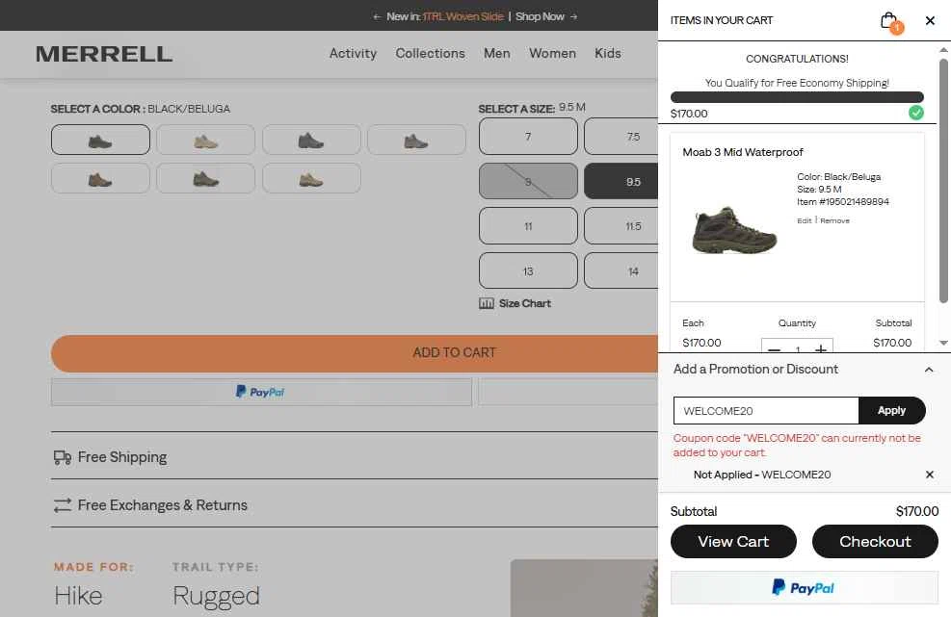Click the Merrell logo

(x=104, y=54)
